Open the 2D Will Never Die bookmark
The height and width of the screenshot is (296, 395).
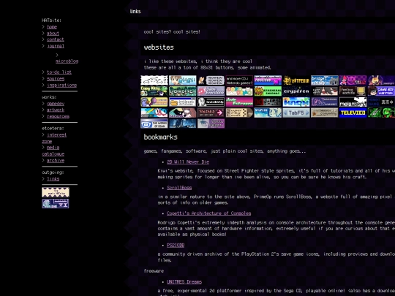click(x=188, y=162)
